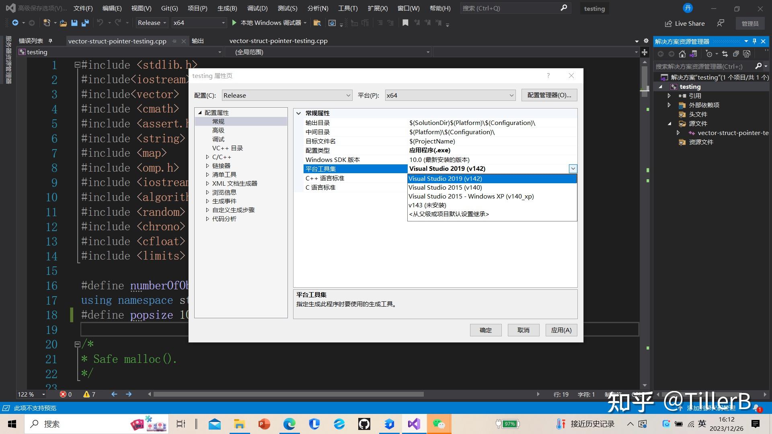Screen dimensions: 772x434
Task: Open the 文件(F) menu
Action: [x=83, y=8]
